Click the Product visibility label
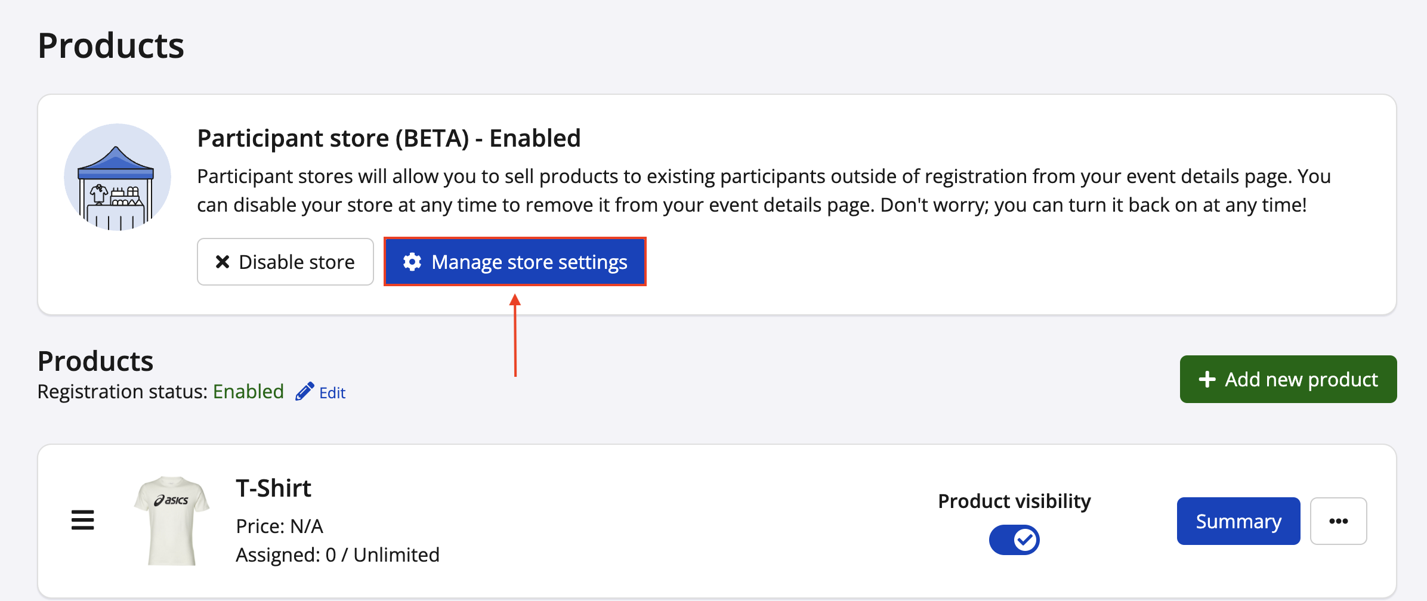The image size is (1427, 601). coord(1014,501)
